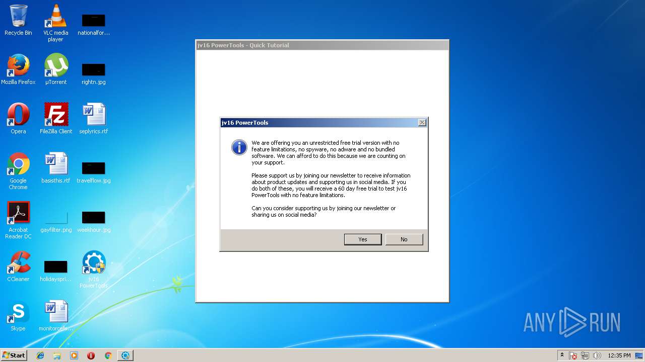Click the 12:35 PM taskbar clock
Viewport: 645px width, 362px height.
click(x=619, y=355)
